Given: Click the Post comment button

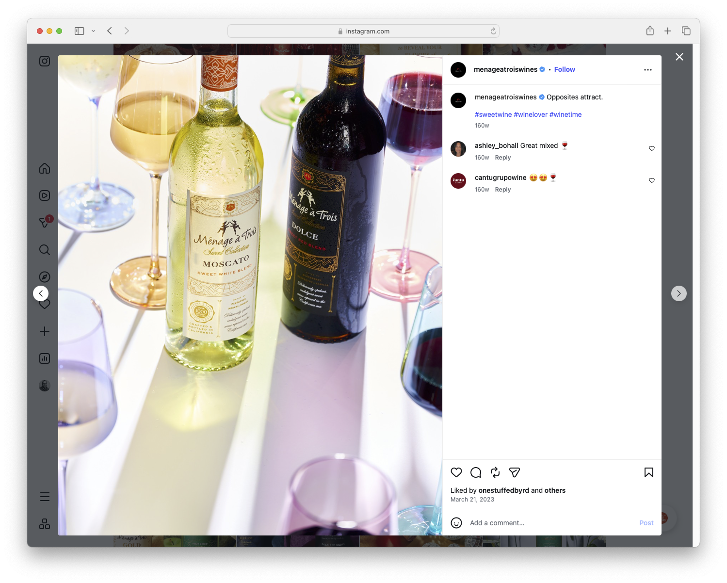Looking at the screenshot, I should coord(646,523).
